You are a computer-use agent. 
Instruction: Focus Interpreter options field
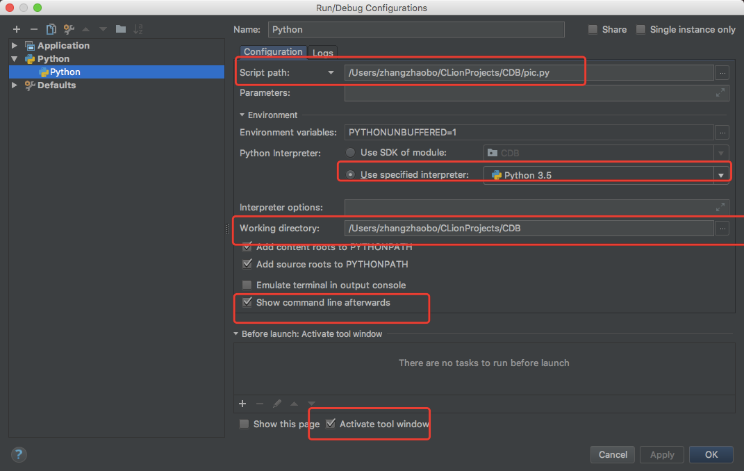[537, 207]
